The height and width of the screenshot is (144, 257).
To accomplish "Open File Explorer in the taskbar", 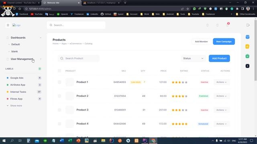I will coord(103,140).
